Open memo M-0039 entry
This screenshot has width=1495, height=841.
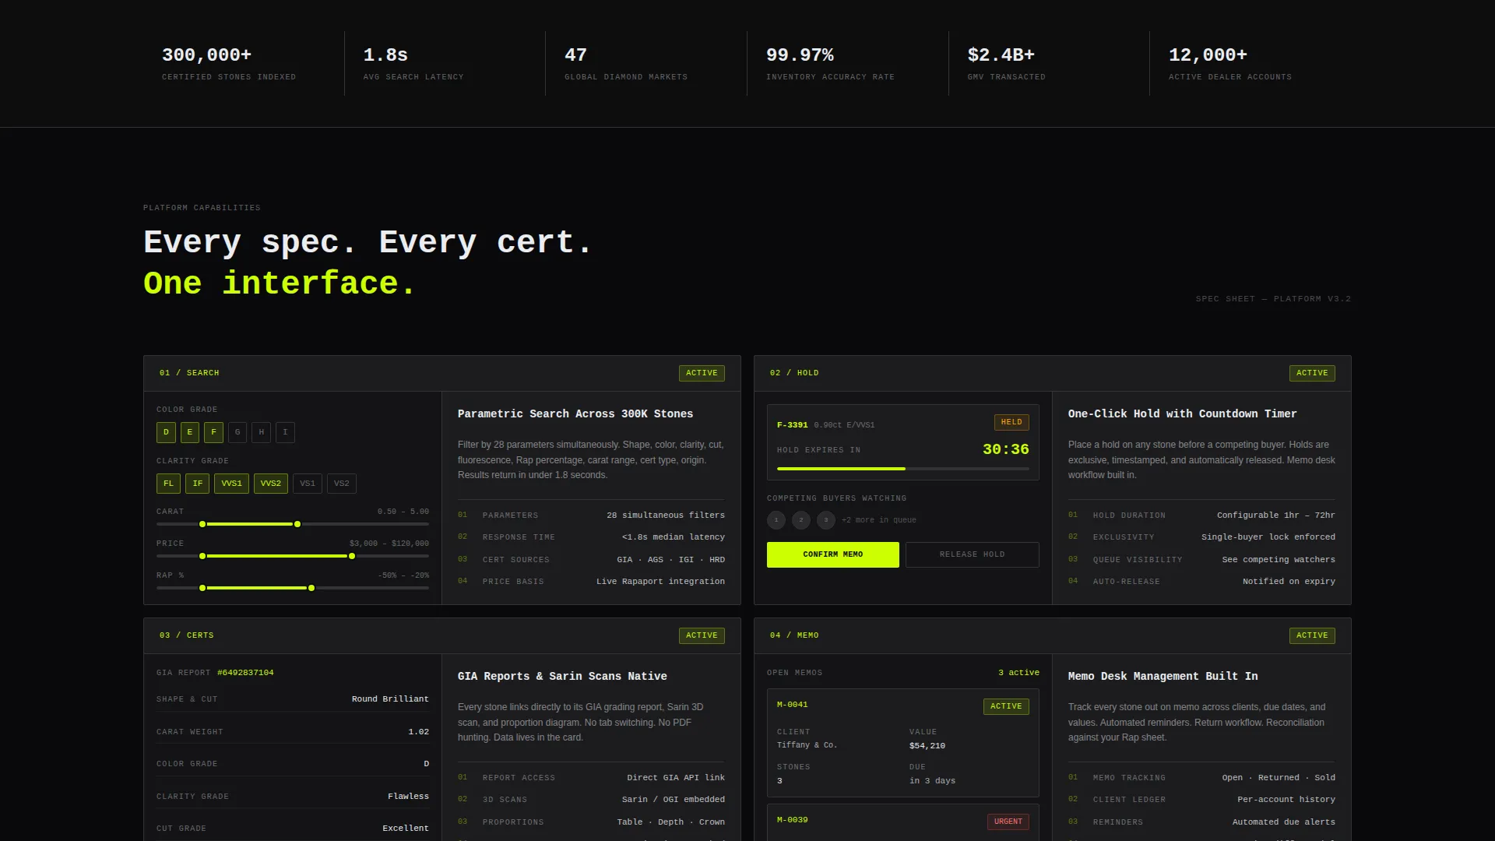click(x=903, y=822)
